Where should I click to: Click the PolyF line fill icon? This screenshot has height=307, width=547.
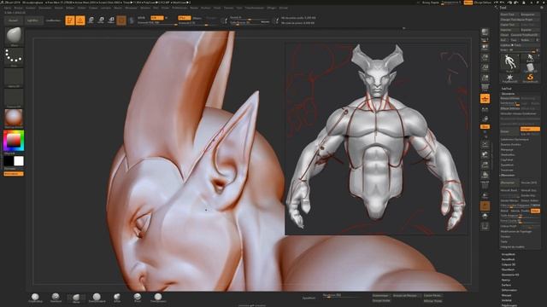pos(485,185)
